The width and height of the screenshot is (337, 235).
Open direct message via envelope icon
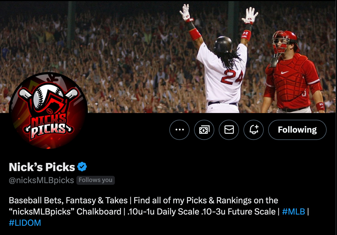click(x=229, y=130)
